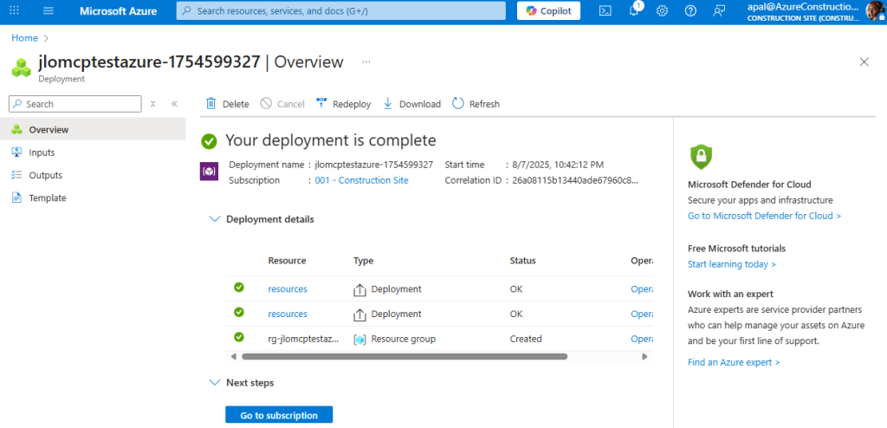Image resolution: width=887 pixels, height=428 pixels.
Task: Open the account profile avatar
Action: (x=875, y=10)
